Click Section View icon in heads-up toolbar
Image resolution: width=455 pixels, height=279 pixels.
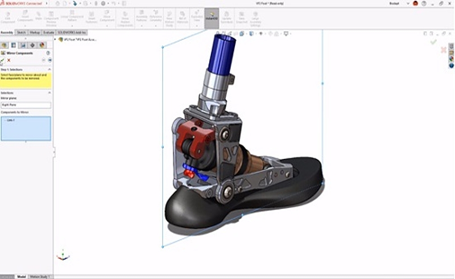[x=235, y=34]
